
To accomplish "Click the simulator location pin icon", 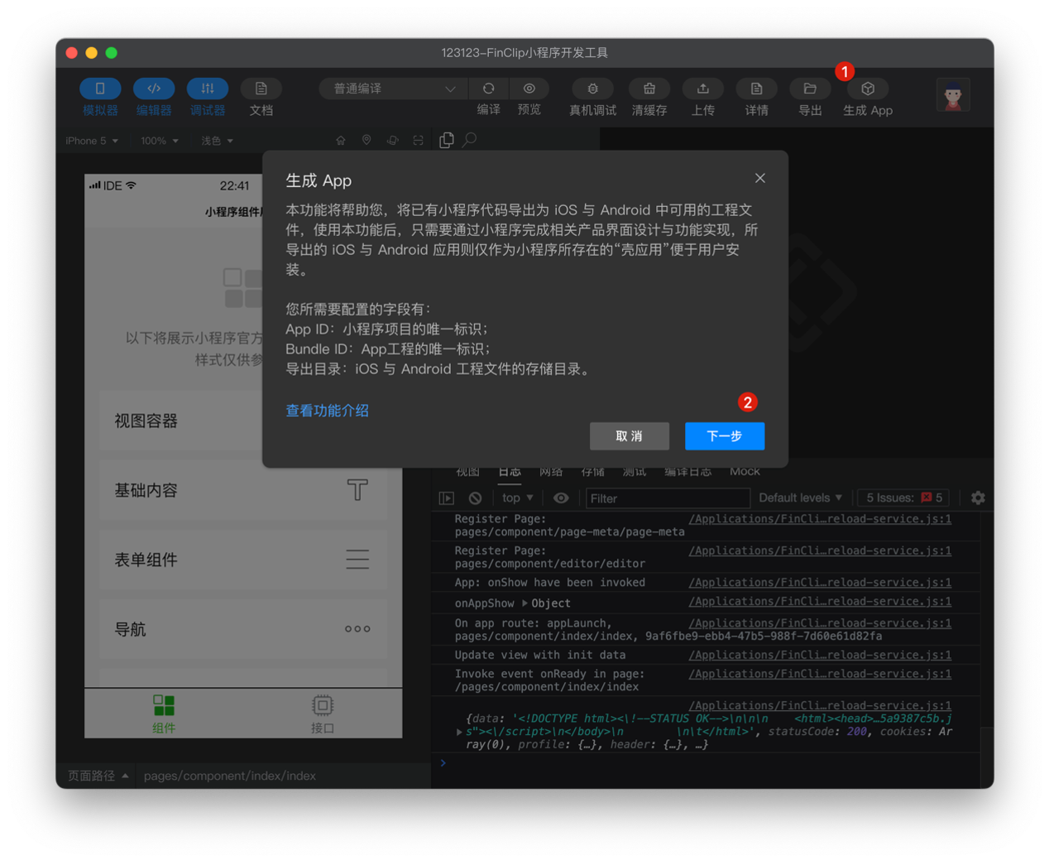I will 367,141.
